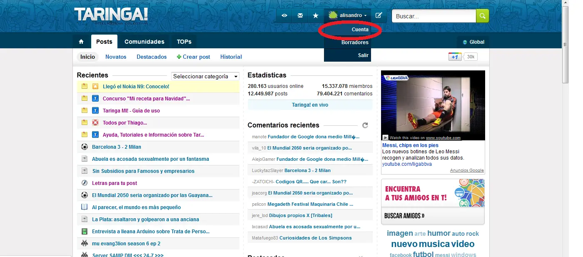Play the Messi YouTube video thumbnail
The width and height of the screenshot is (583, 257).
tap(433, 105)
